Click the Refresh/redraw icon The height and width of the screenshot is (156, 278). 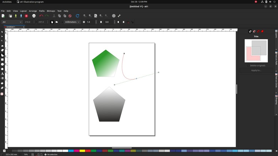[x=77, y=16]
